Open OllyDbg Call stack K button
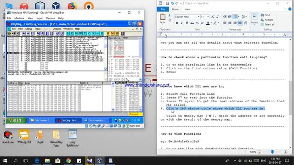294x165 pixels. click(x=102, y=33)
